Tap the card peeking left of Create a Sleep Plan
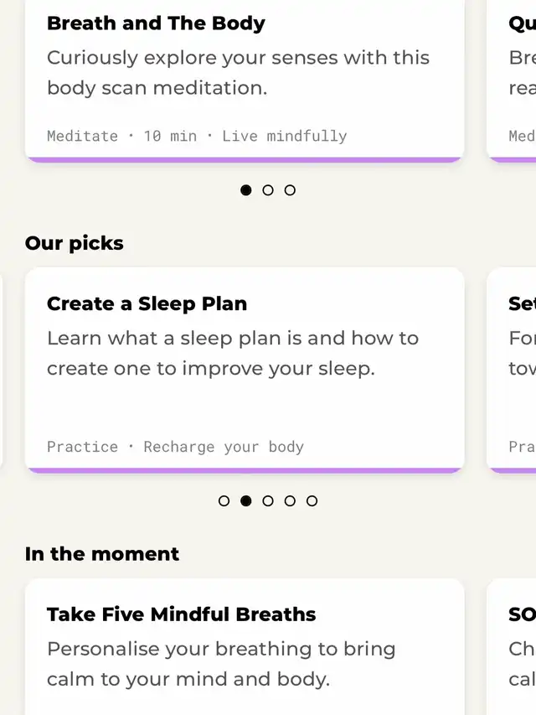The image size is (536, 715). point(2,369)
